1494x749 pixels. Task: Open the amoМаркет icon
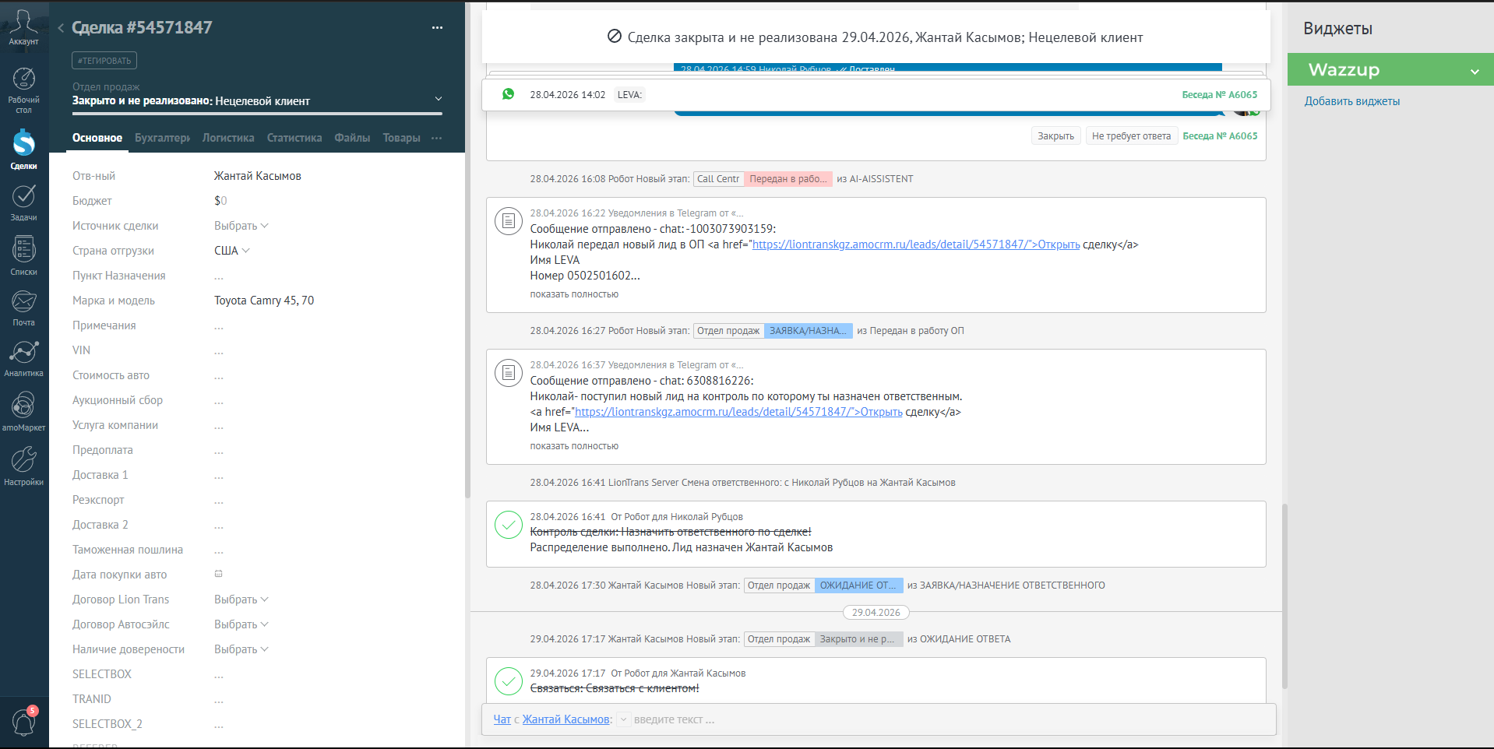(23, 411)
